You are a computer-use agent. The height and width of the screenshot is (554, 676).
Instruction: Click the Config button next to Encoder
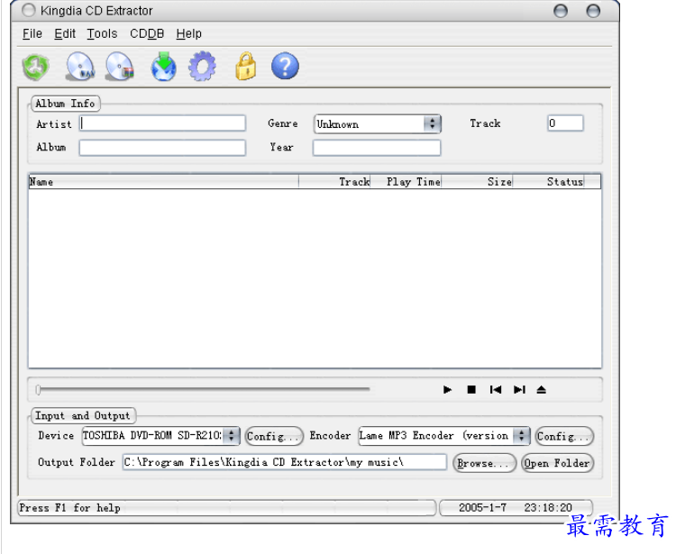(x=564, y=436)
